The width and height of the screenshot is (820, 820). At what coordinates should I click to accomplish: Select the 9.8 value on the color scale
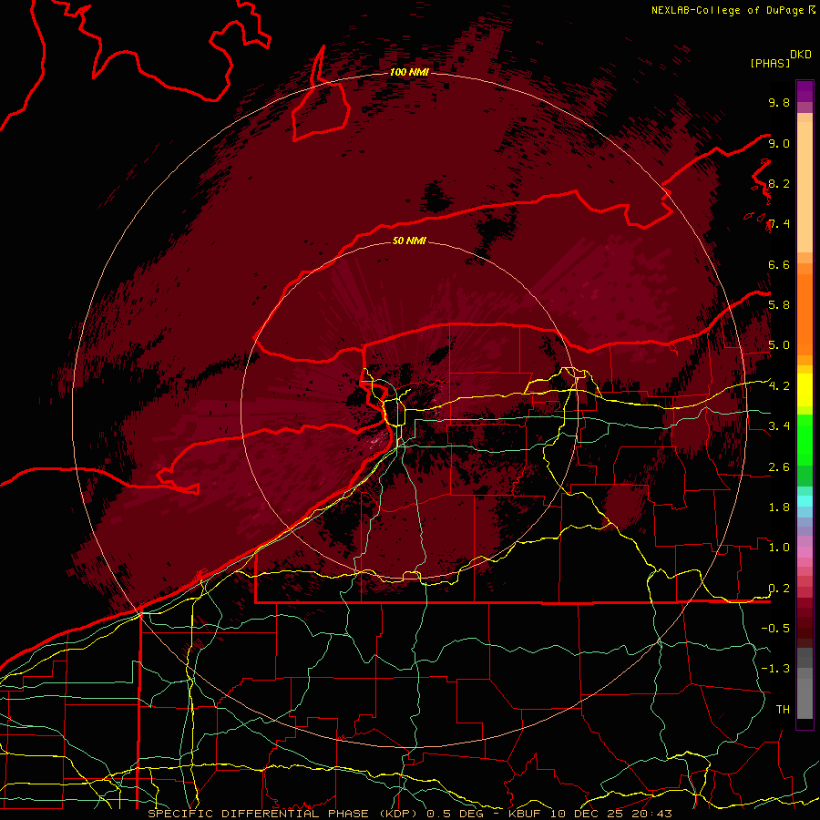[779, 102]
